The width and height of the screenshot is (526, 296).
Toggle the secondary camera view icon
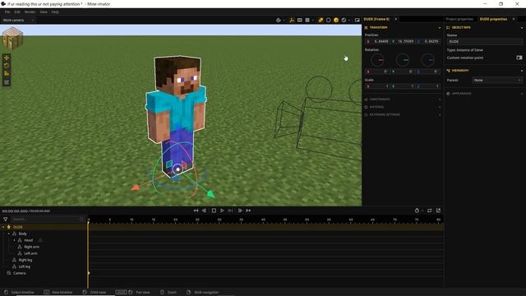[x=358, y=20]
